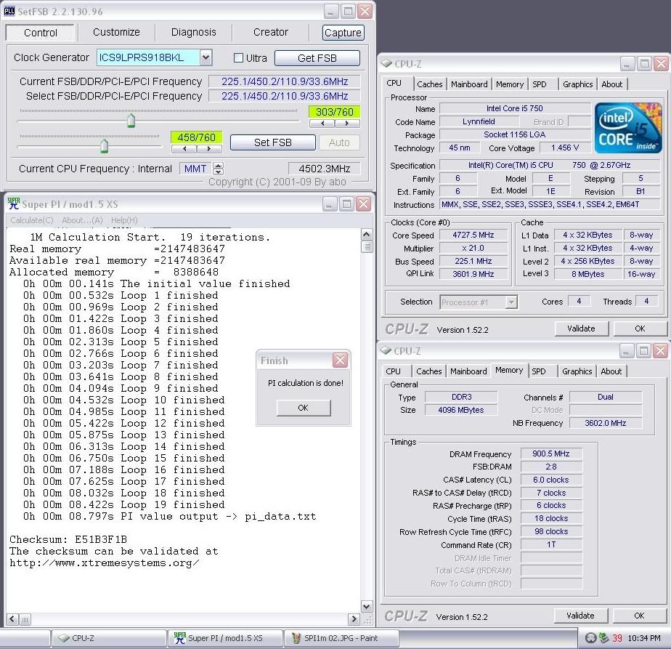Click OK in the upper CPU-Z window

tap(640, 328)
